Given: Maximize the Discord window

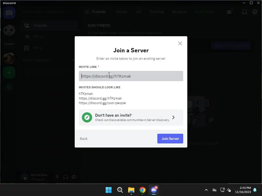Looking at the screenshot, I should point(251,3).
